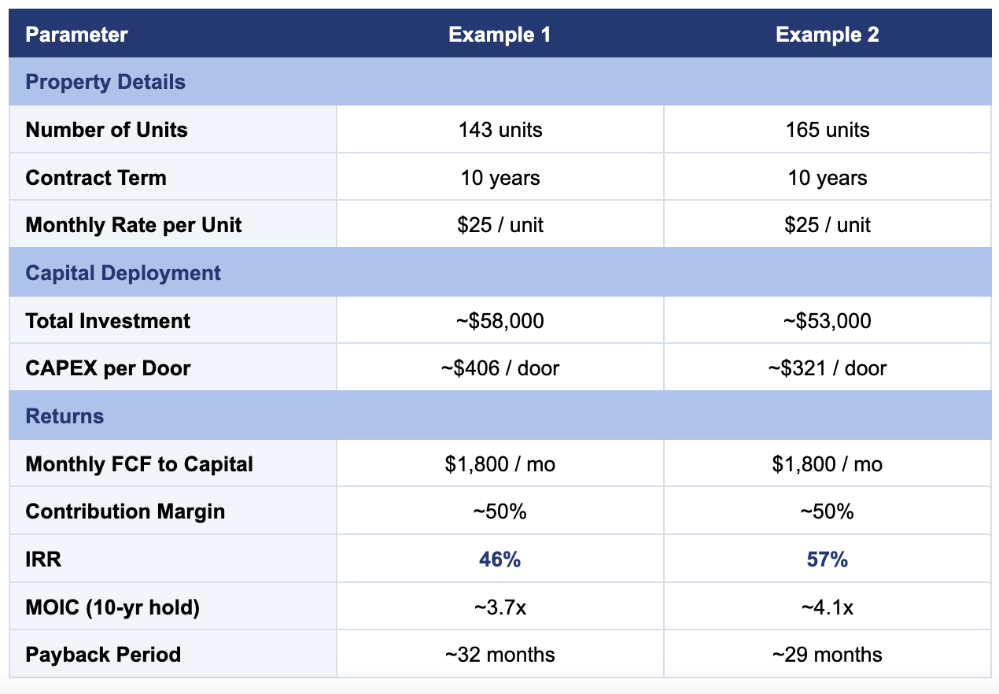Select the 57% IRR value
Image resolution: width=999 pixels, height=694 pixels.
point(827,559)
